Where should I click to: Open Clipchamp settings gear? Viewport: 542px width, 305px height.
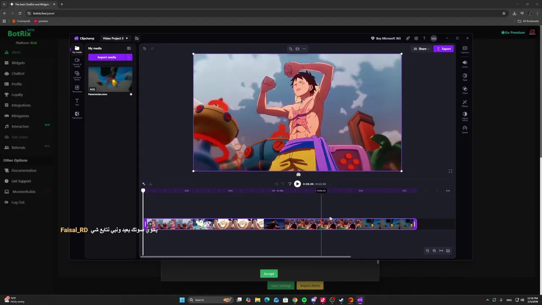416,39
